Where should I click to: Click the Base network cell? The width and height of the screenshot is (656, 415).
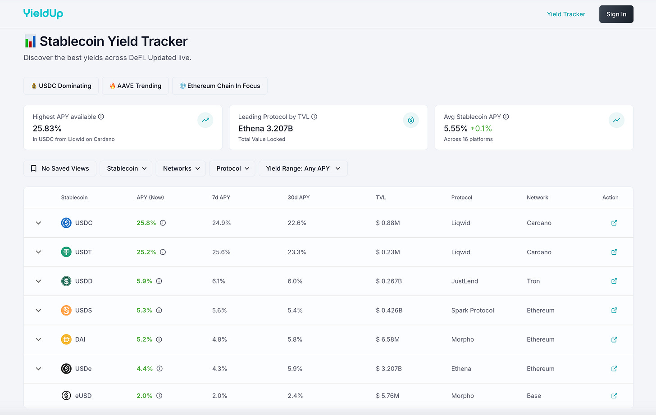[x=534, y=396]
